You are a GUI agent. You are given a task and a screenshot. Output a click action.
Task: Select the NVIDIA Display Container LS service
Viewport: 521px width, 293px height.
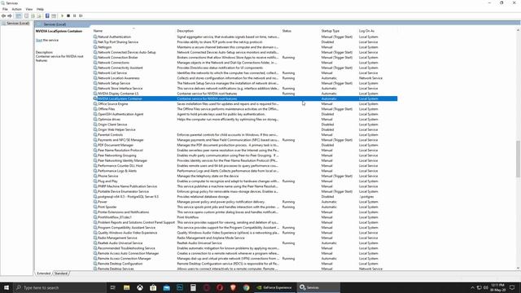coord(245,94)
